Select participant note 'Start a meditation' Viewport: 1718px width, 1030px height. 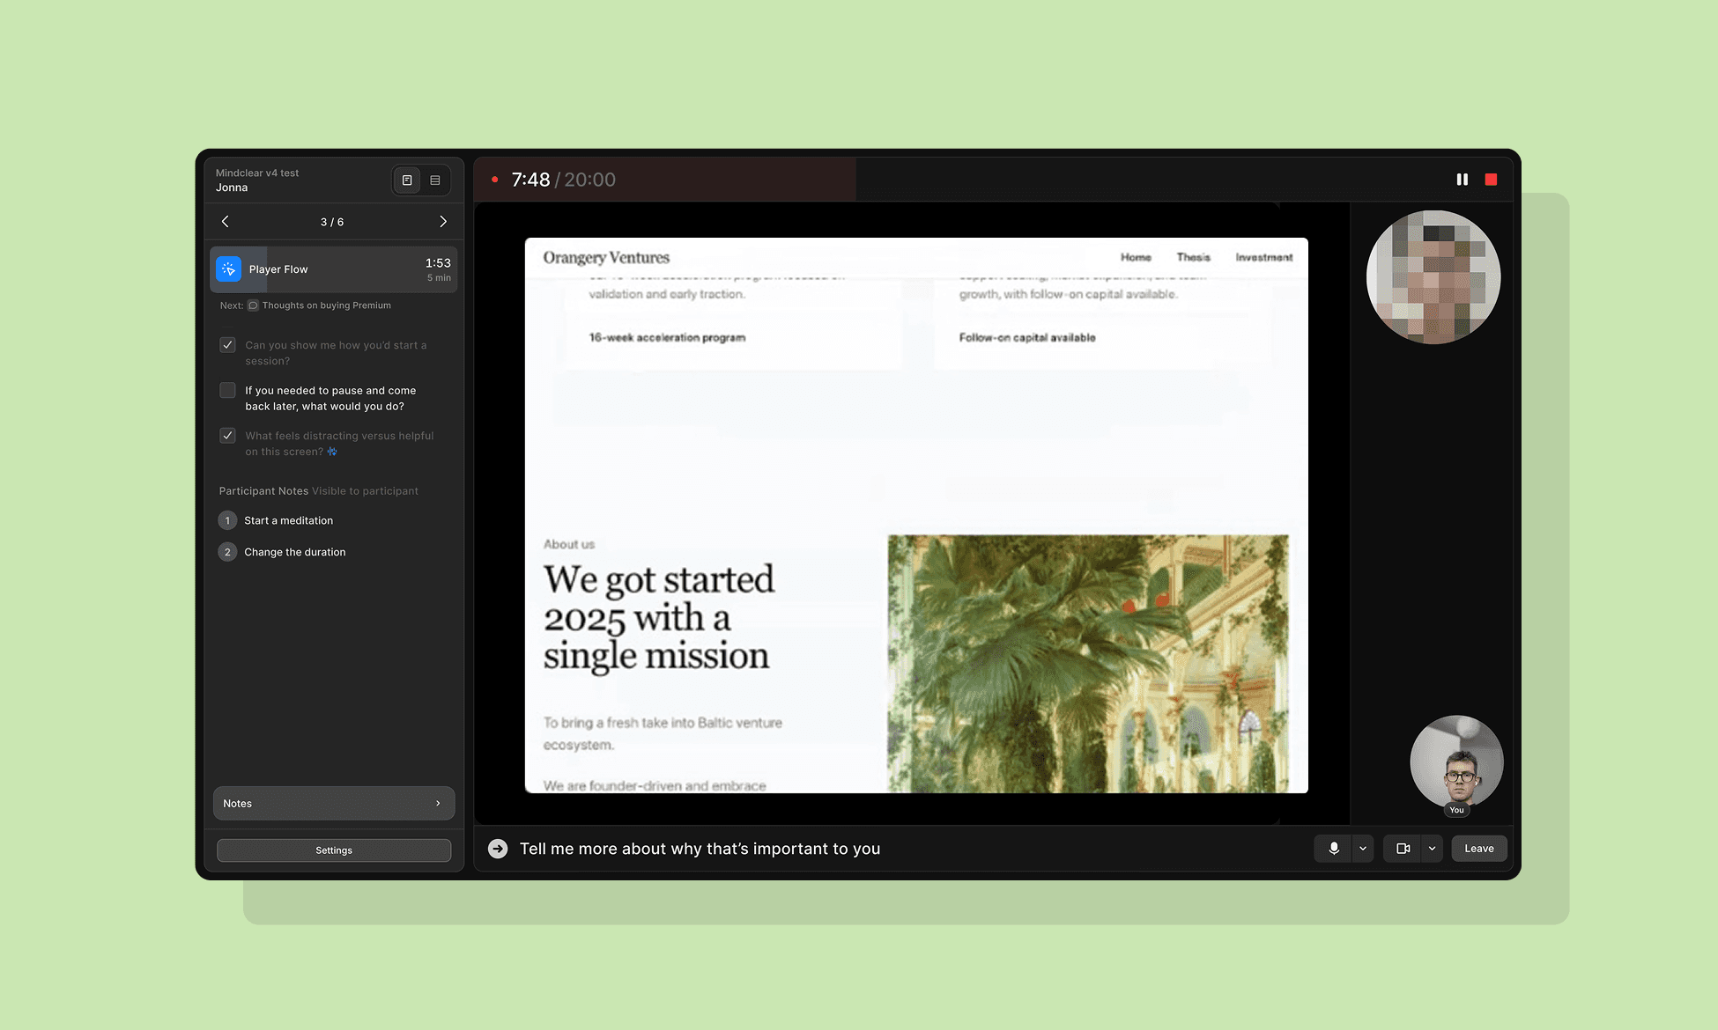click(x=288, y=520)
